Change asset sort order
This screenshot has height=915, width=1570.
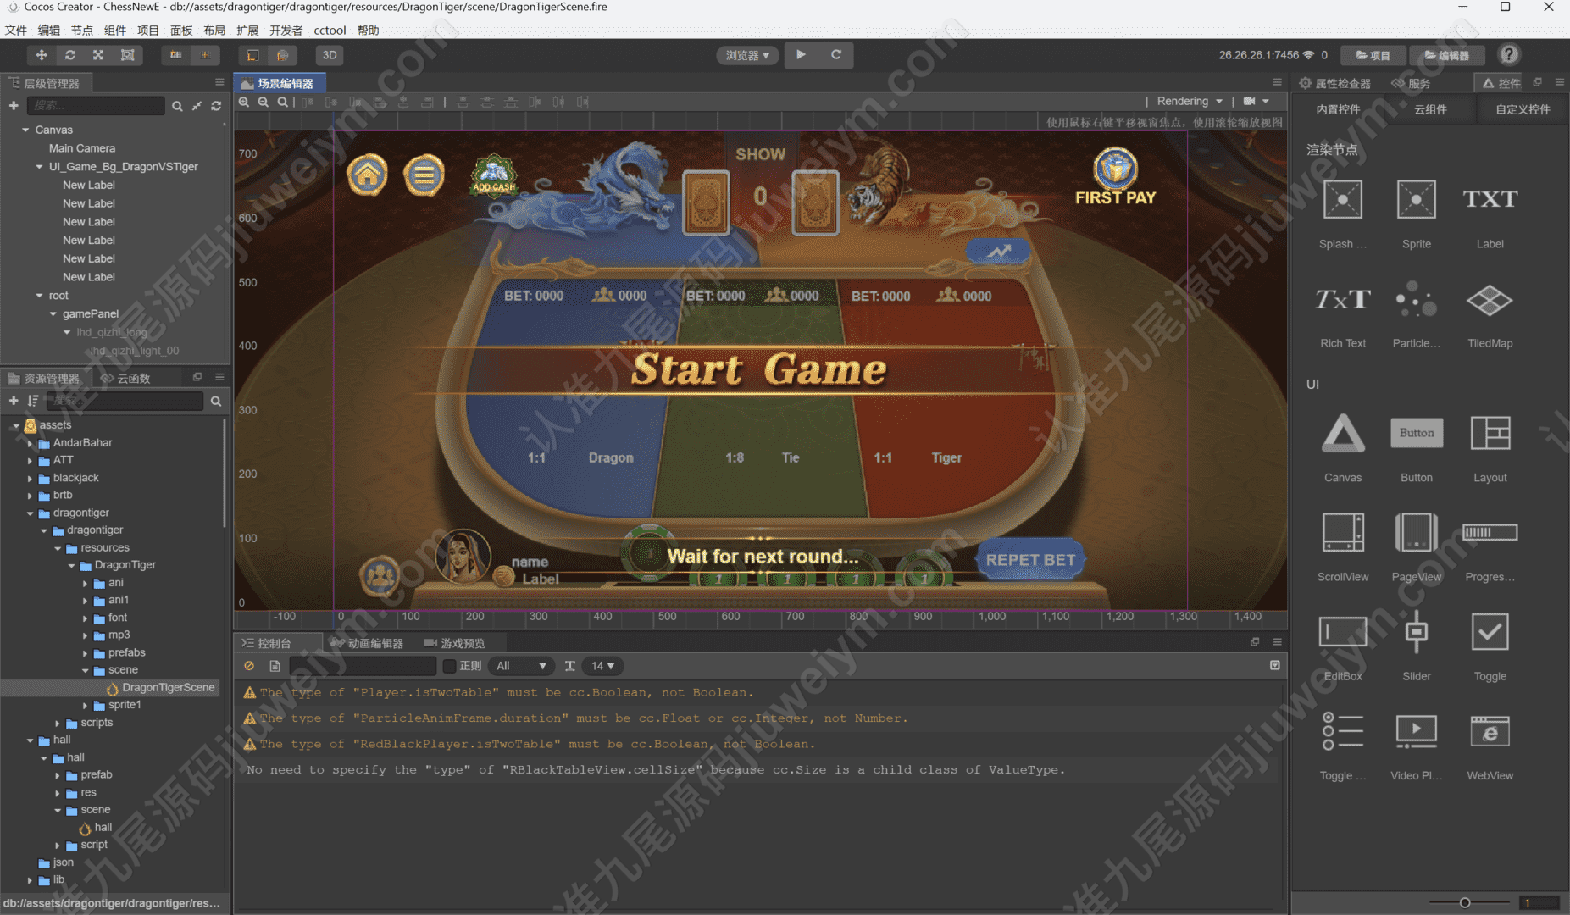pyautogui.click(x=33, y=401)
